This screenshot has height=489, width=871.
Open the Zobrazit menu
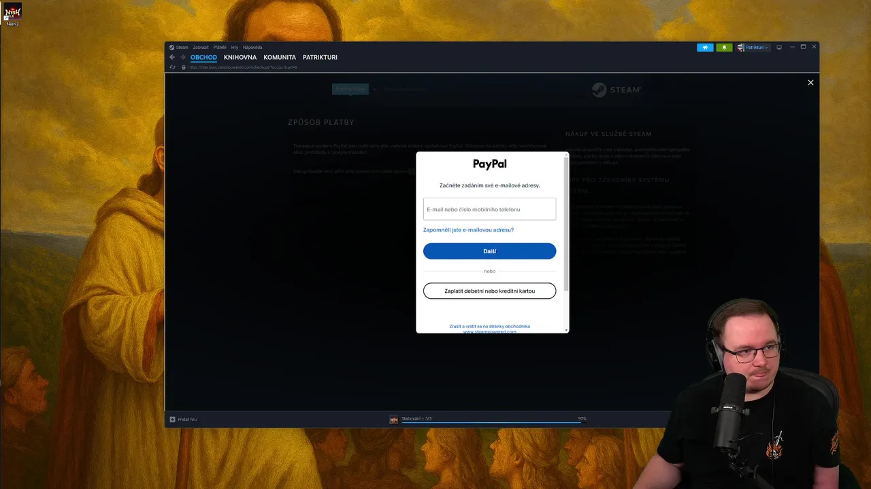point(201,48)
